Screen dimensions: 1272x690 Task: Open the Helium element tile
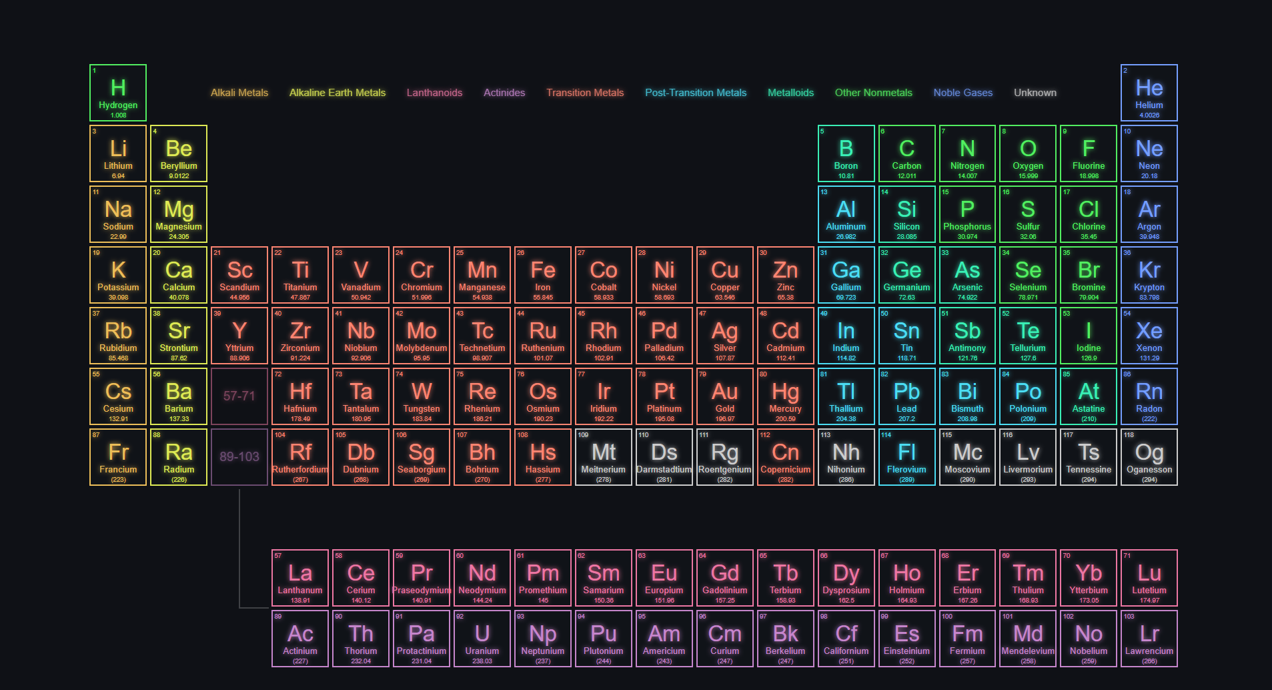(1149, 93)
